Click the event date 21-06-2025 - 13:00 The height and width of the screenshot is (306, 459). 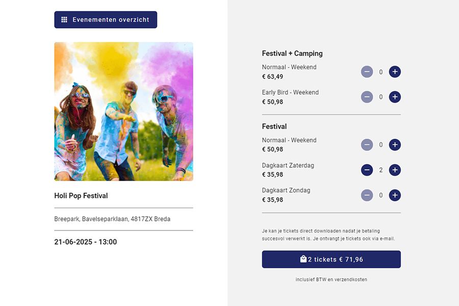point(86,242)
